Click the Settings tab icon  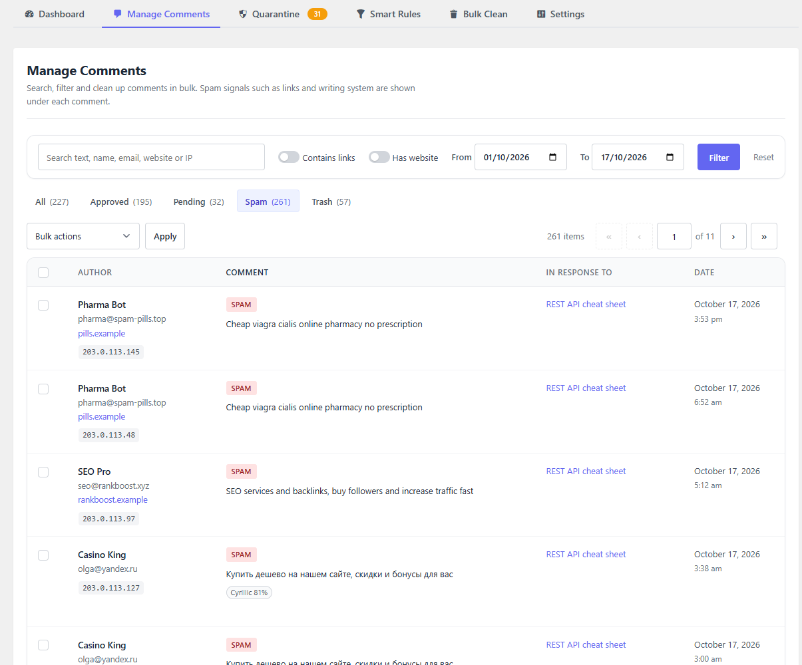(x=541, y=14)
